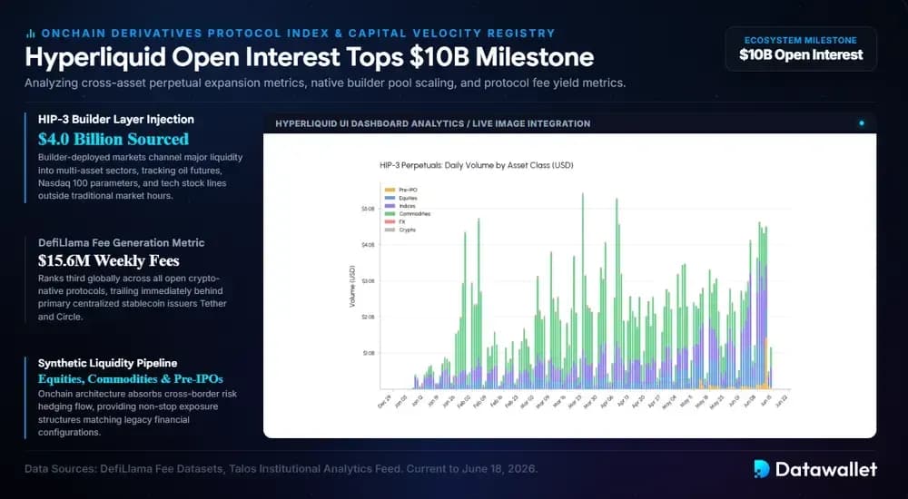
Task: Click the $3.0B y-axis tick label
Action: 368,280
